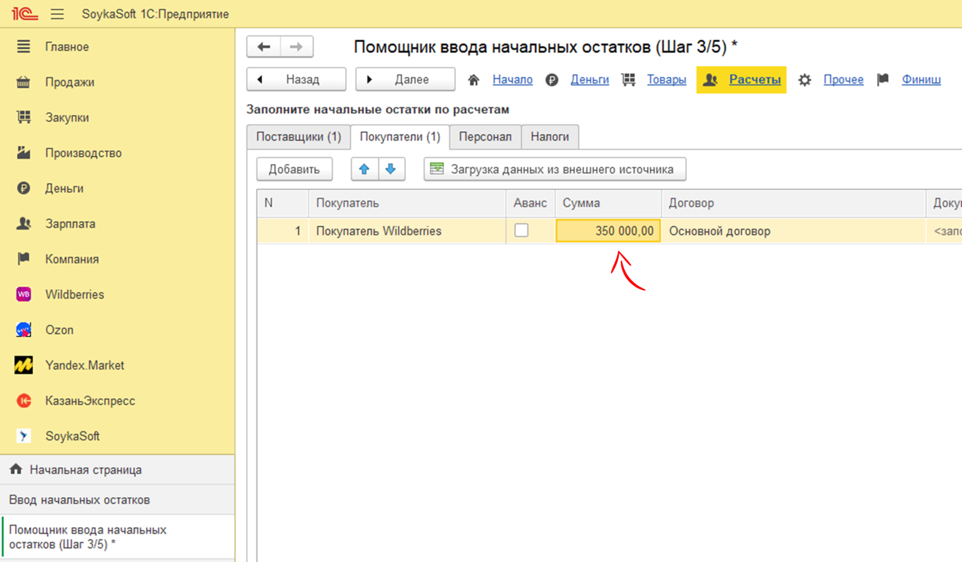Click the КазаньЭкспресс logo icon
Screen dimensions: 962x562
[x=23, y=401]
